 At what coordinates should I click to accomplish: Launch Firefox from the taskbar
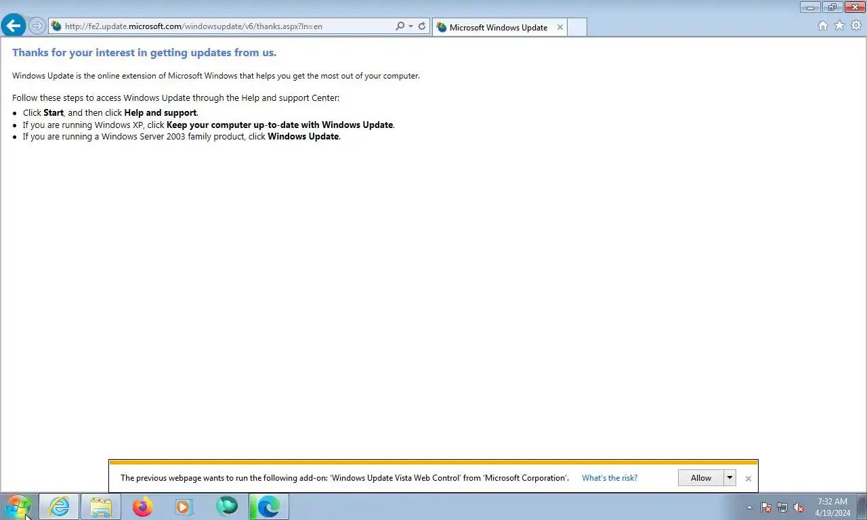(x=142, y=506)
